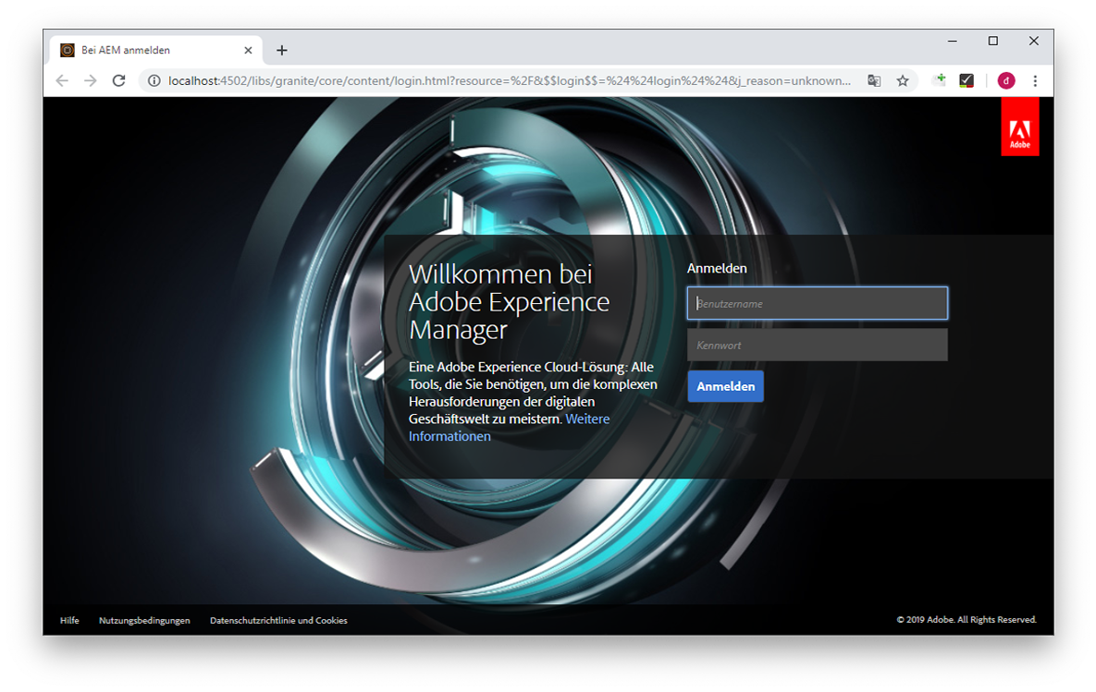Open the checkmark browser extension icon
Viewport: 1096px width, 692px height.
coord(967,81)
